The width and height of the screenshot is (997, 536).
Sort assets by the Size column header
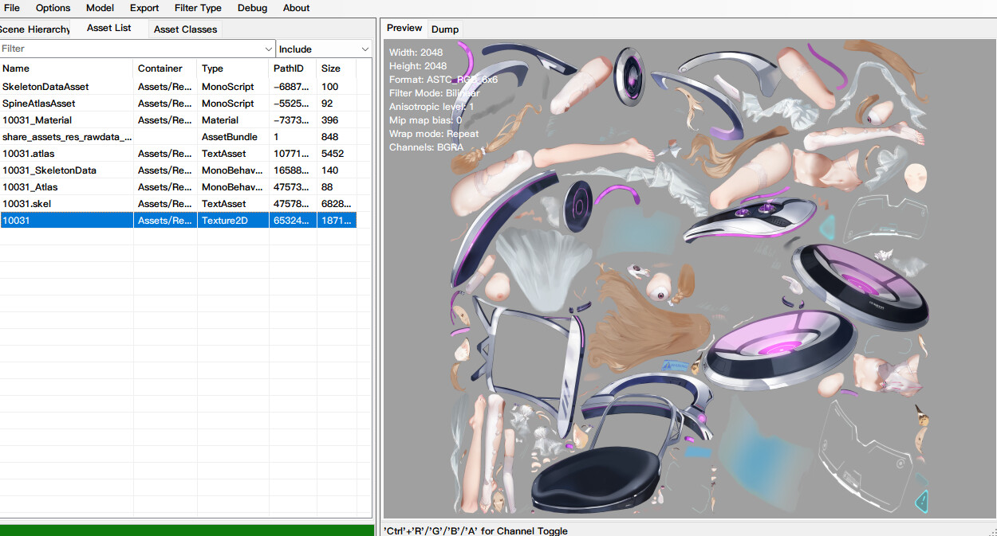[337, 68]
